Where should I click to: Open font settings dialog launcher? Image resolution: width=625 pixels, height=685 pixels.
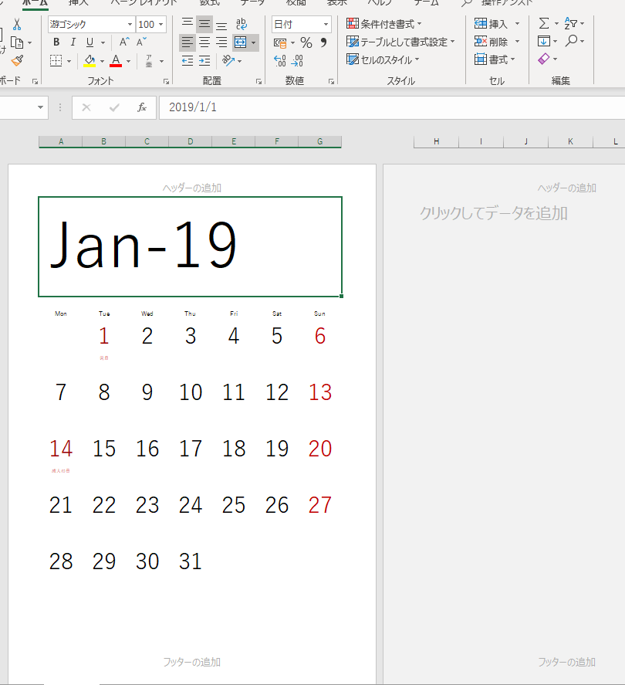coord(167,81)
